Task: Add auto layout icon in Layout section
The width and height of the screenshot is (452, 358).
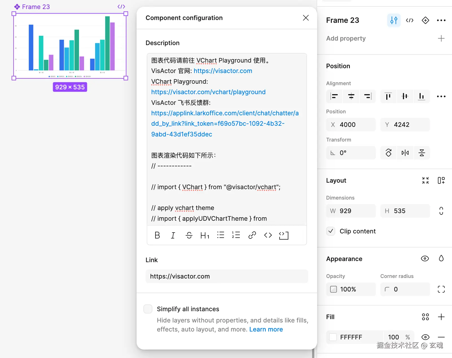Action: click(441, 180)
